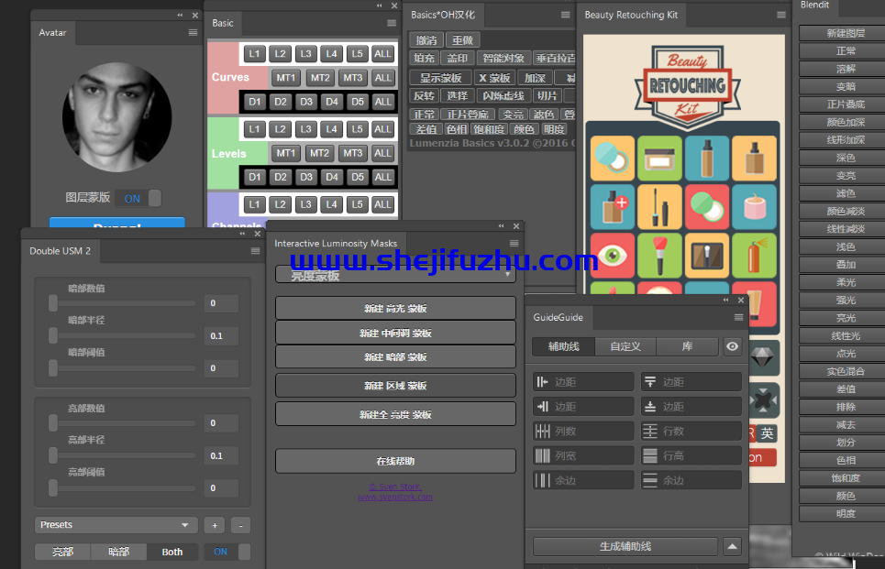Click the 在线帮助 button
The image size is (885, 569).
pyautogui.click(x=395, y=461)
